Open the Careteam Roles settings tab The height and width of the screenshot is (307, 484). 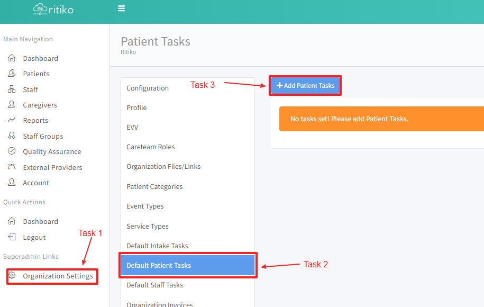pyautogui.click(x=150, y=147)
